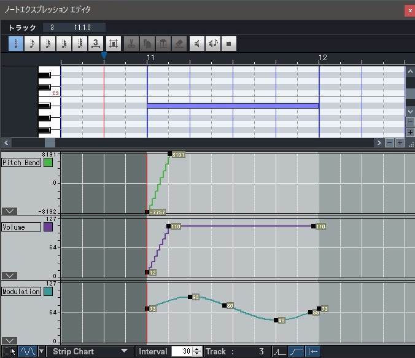Select the eighth note value button
Viewport: 415px width, 358px height.
[31, 44]
